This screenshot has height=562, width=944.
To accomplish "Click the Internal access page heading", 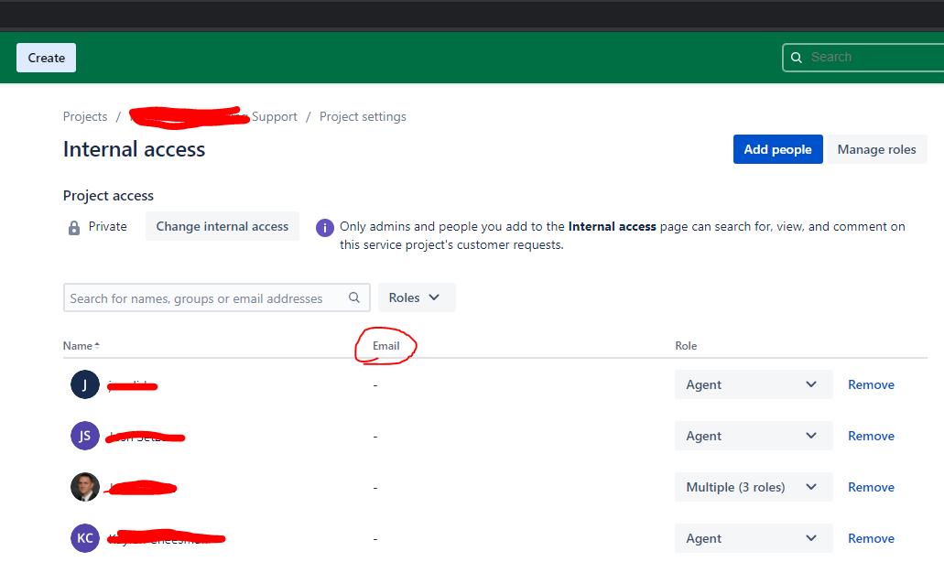I will (x=134, y=149).
